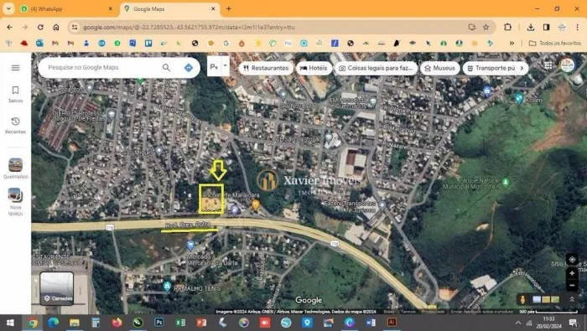Select the Google Maps browser tab
Viewport: 587px width, 331px height.
pyautogui.click(x=169, y=9)
